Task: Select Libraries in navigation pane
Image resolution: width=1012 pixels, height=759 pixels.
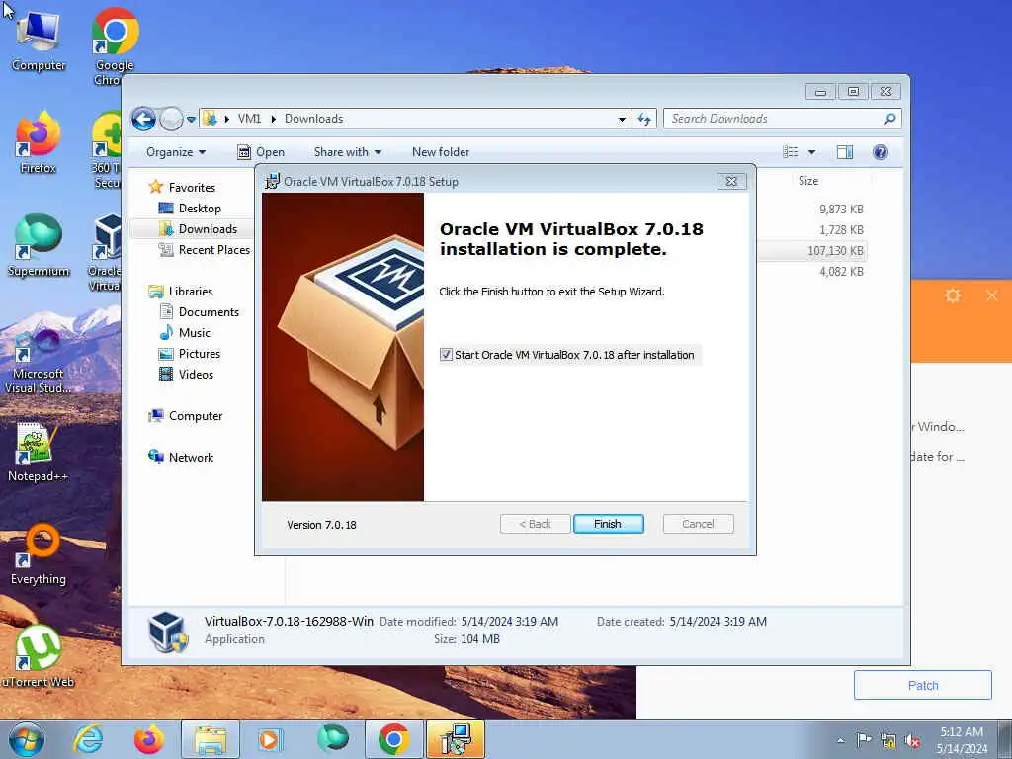Action: [191, 292]
